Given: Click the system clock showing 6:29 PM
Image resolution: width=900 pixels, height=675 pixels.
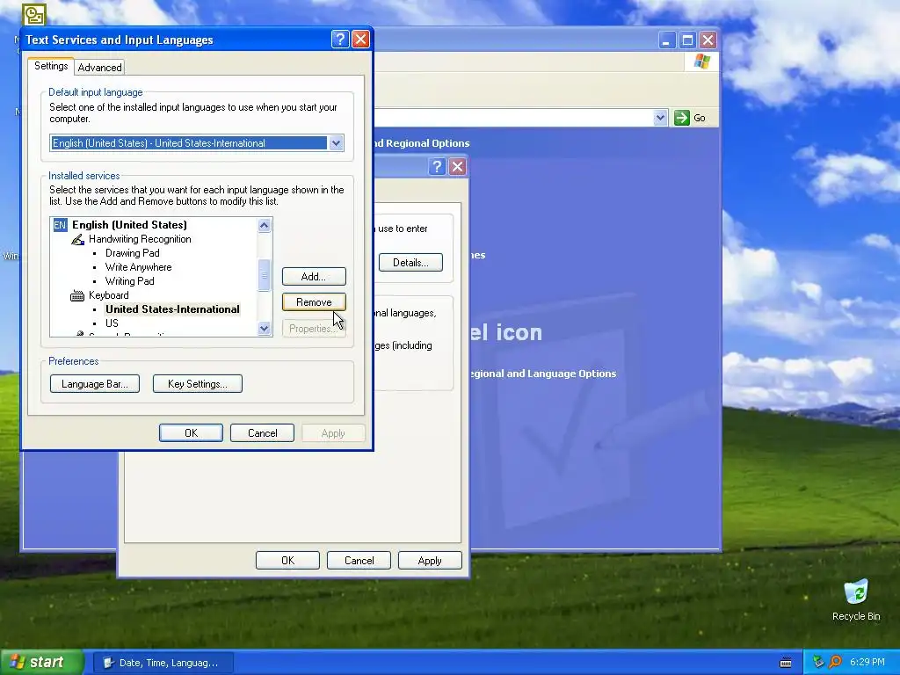Looking at the screenshot, I should 867,663.
